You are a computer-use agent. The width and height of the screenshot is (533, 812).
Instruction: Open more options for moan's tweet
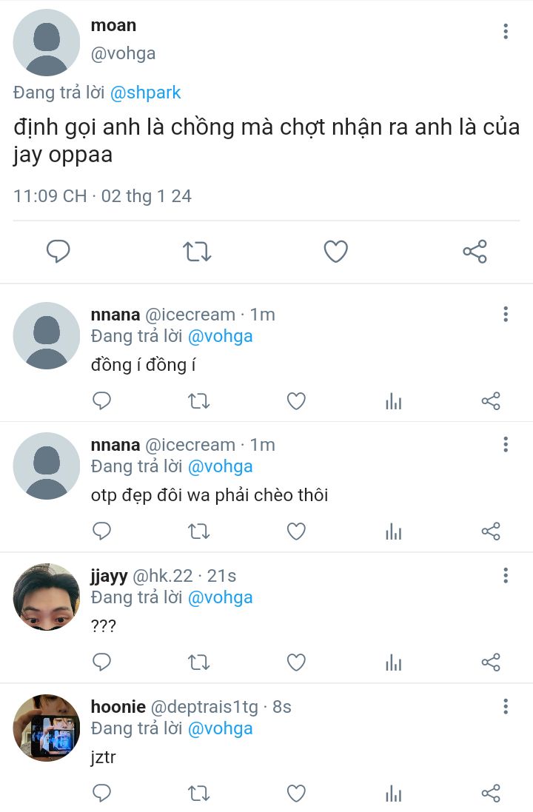506,31
